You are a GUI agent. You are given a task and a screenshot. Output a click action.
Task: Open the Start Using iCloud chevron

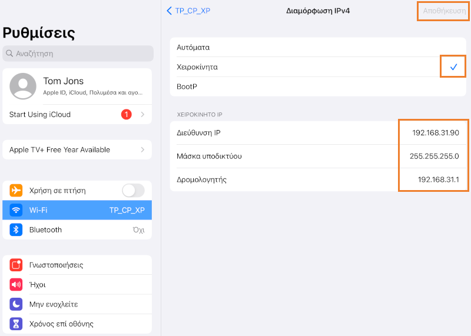[142, 115]
